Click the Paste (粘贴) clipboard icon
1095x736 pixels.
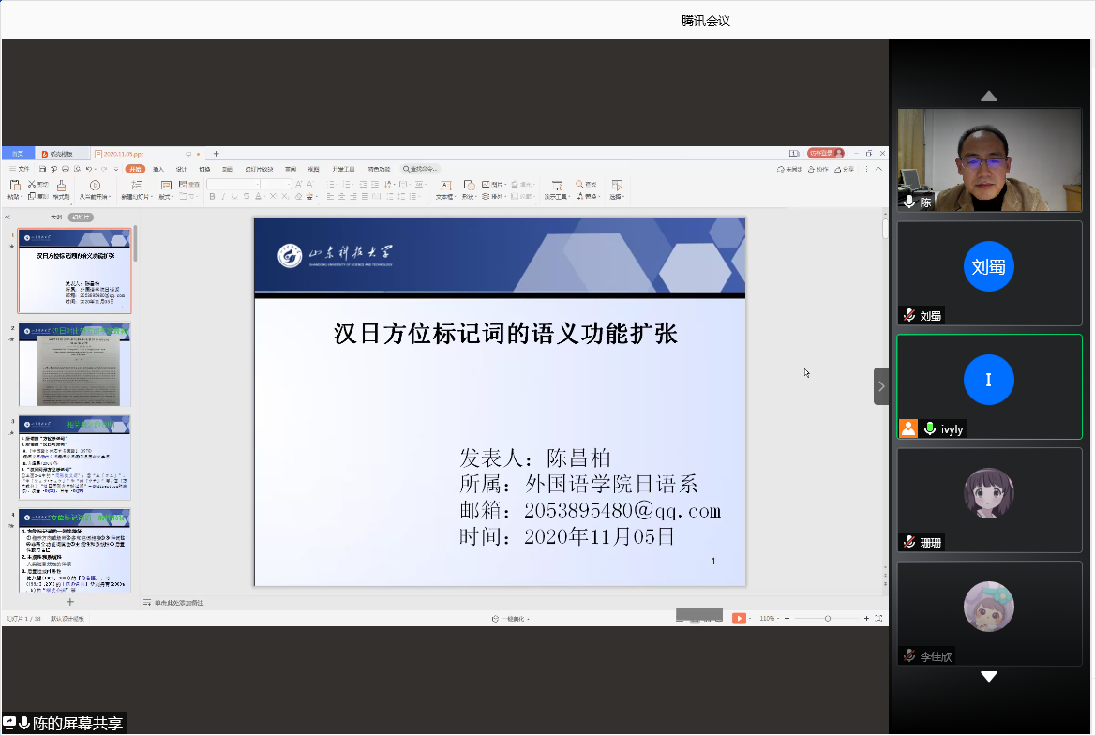pyautogui.click(x=14, y=186)
